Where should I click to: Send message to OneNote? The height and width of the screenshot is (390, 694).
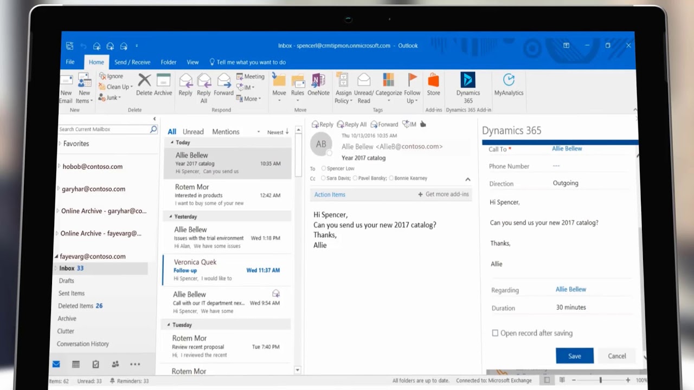pyautogui.click(x=318, y=80)
